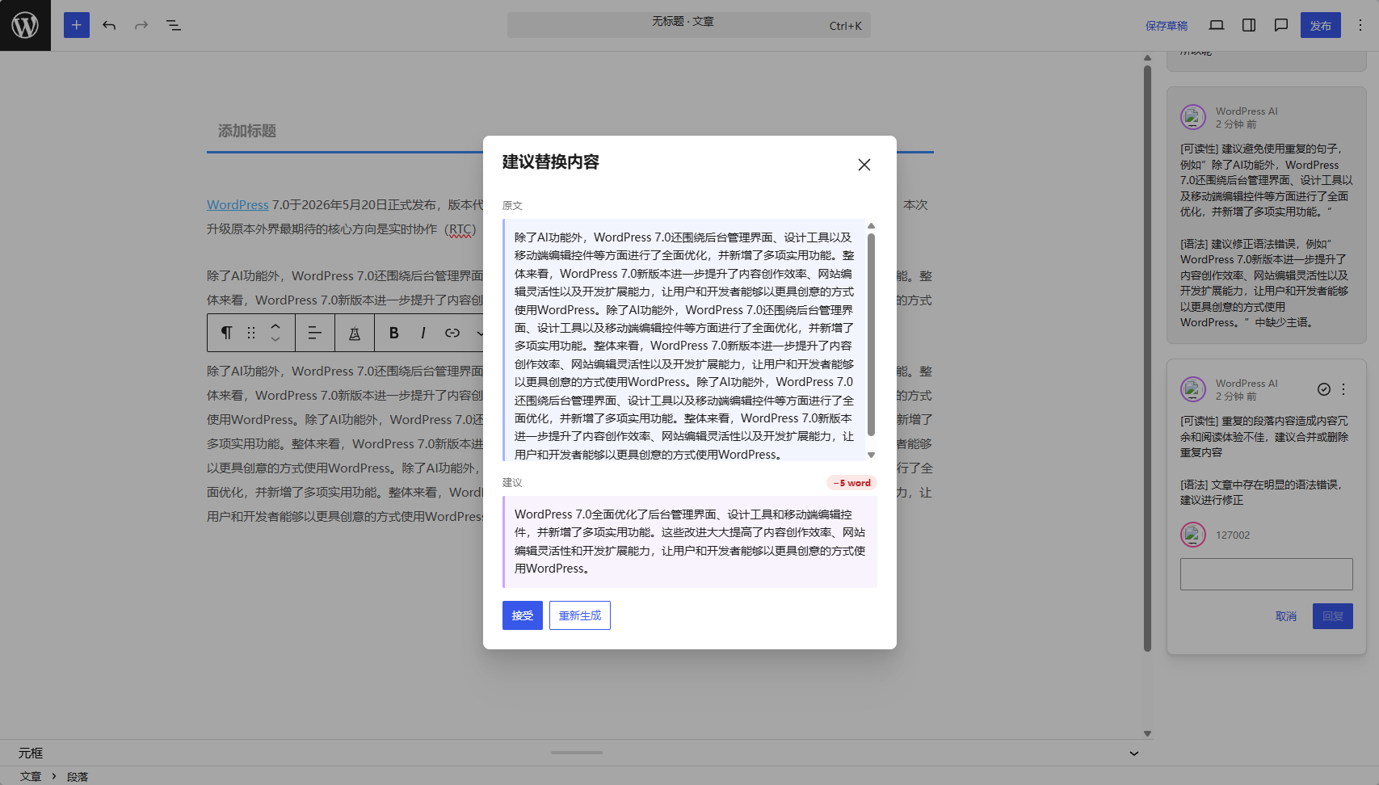Click the paragraph block type icon
1379x785 pixels.
point(227,333)
